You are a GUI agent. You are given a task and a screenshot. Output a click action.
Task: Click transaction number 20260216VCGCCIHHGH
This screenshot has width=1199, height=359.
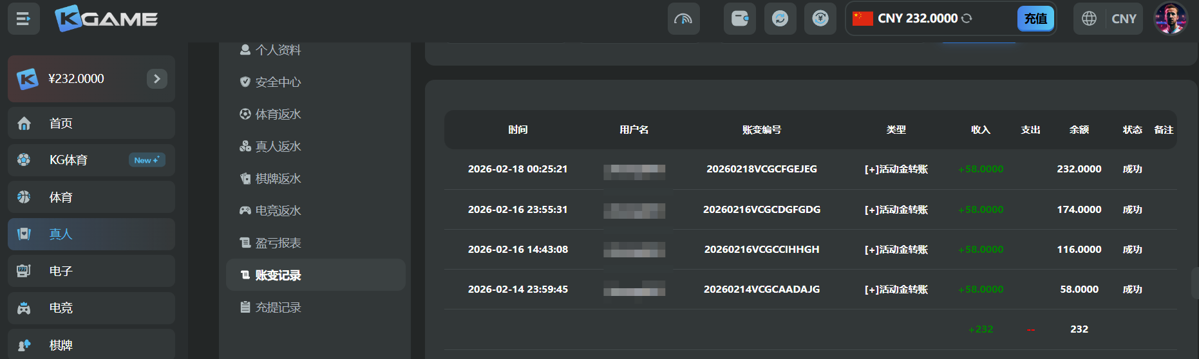pyautogui.click(x=762, y=249)
